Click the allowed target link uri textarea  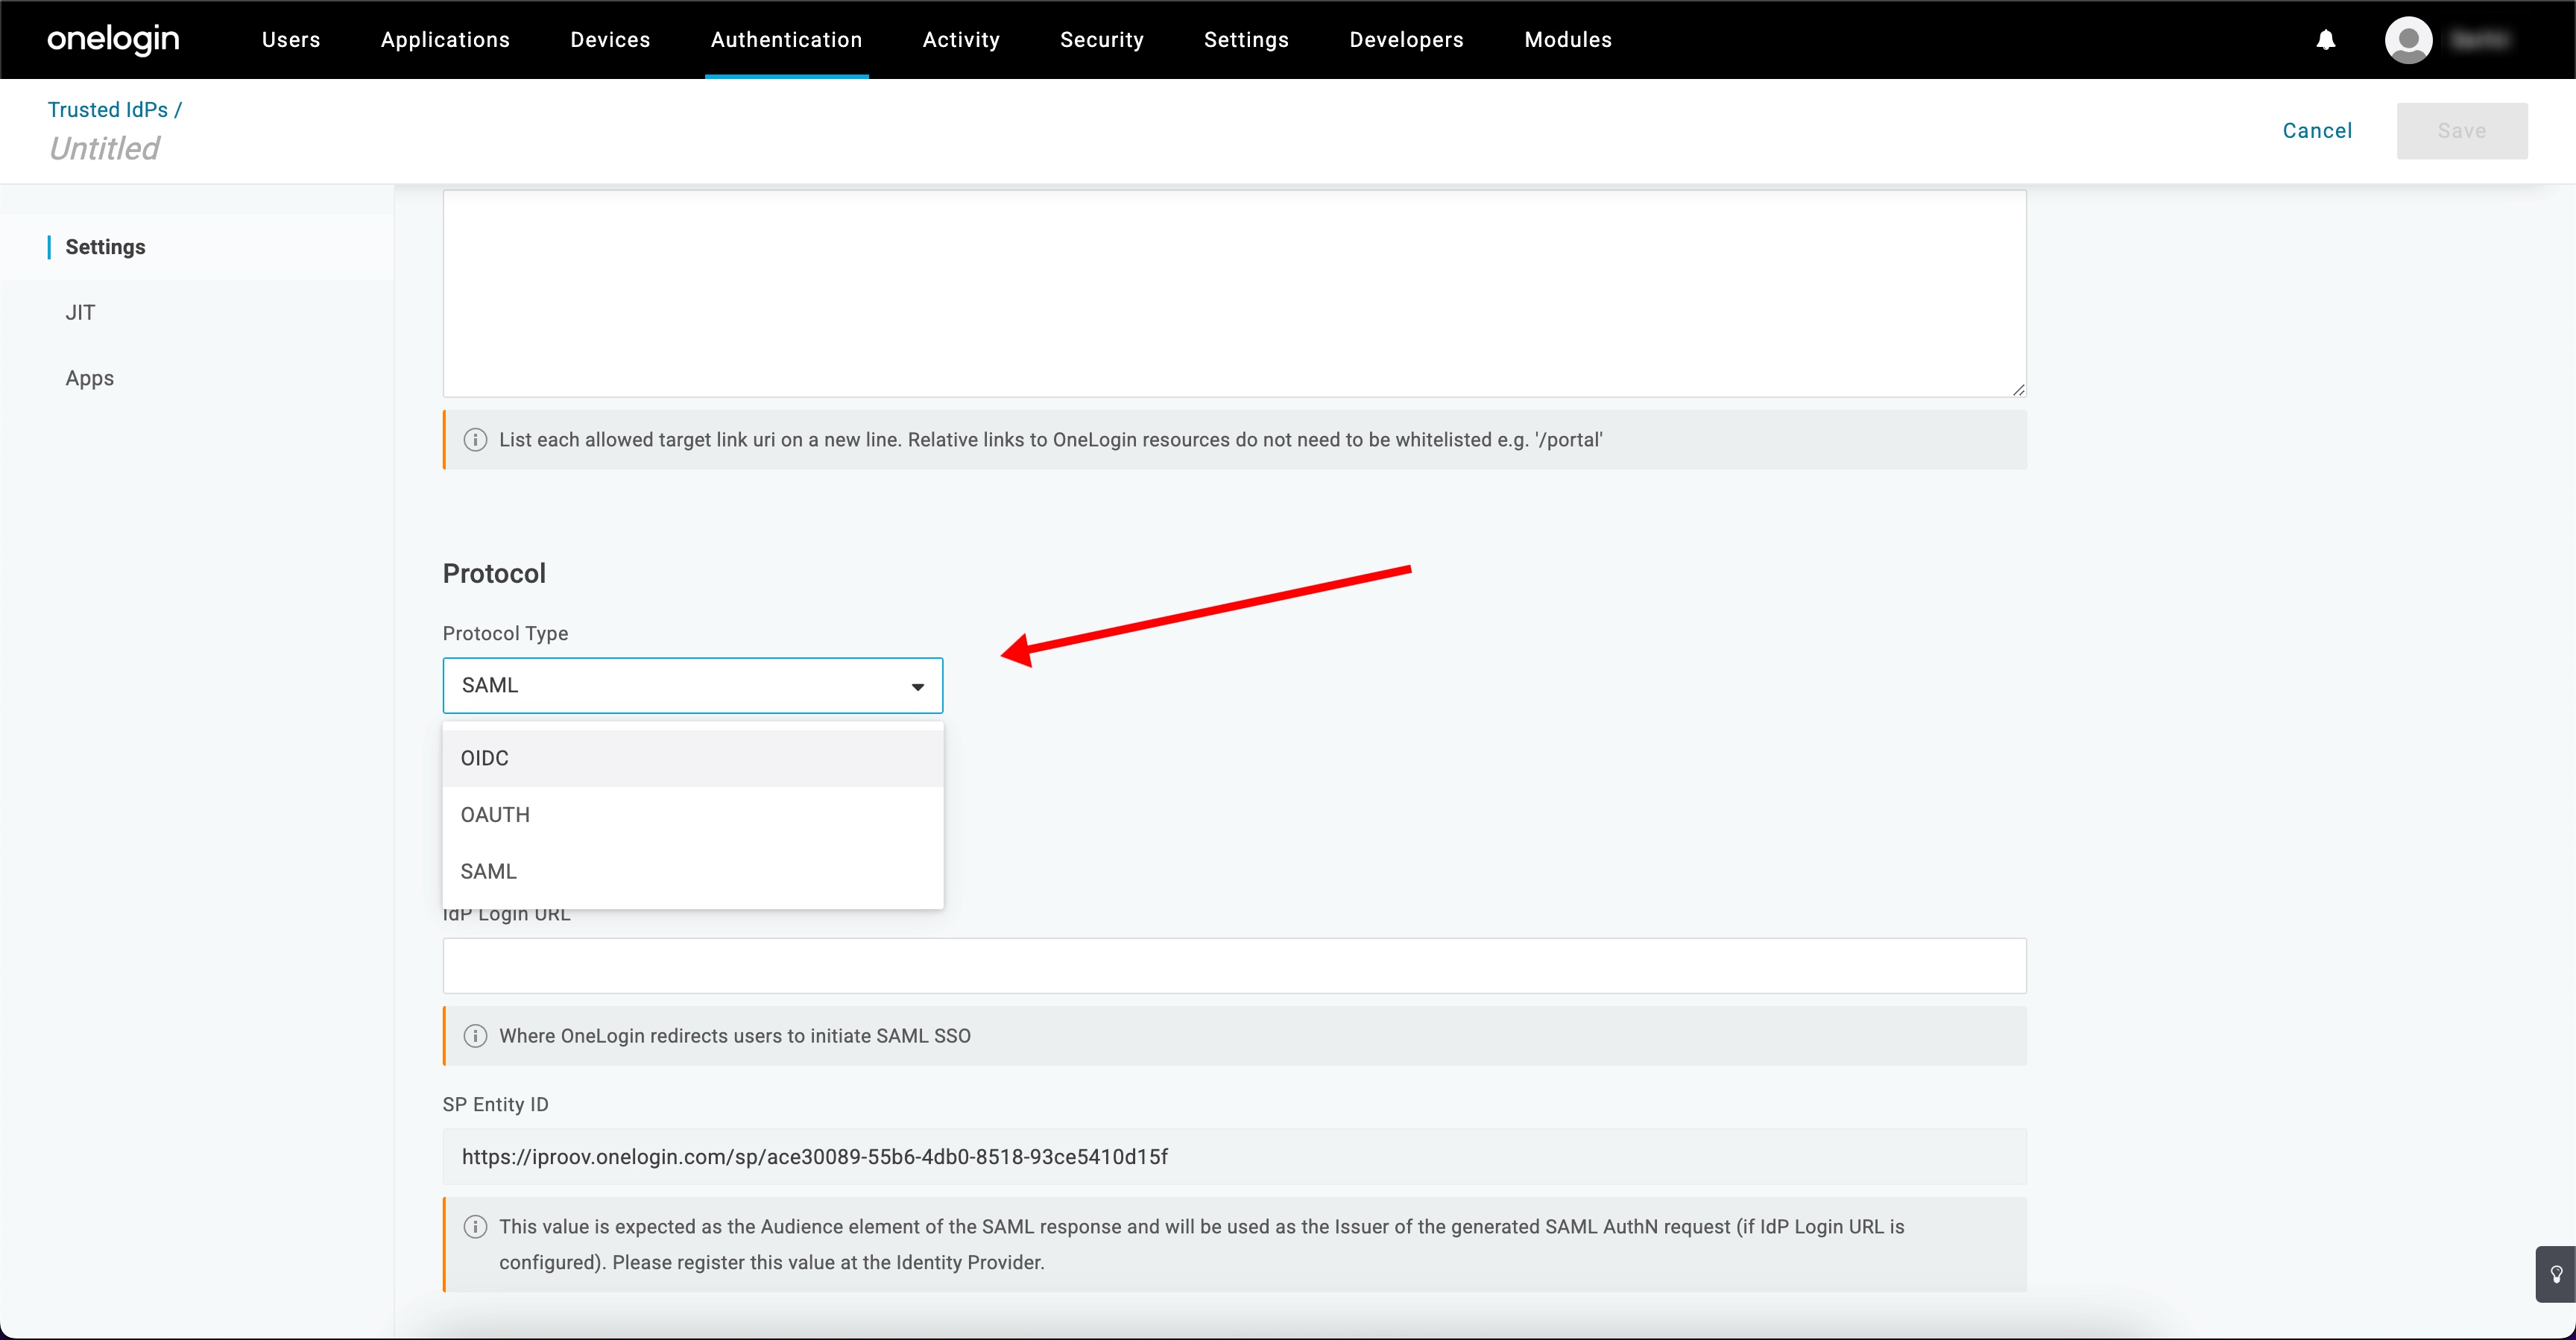[x=1234, y=294]
